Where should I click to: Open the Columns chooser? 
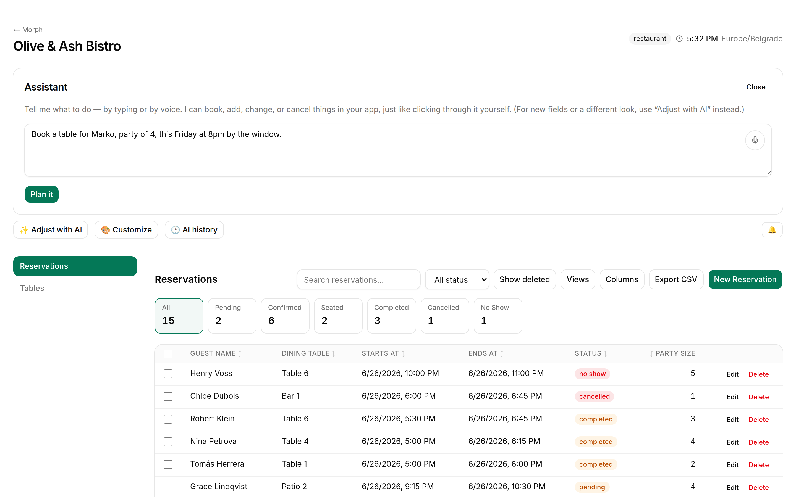[622, 280]
